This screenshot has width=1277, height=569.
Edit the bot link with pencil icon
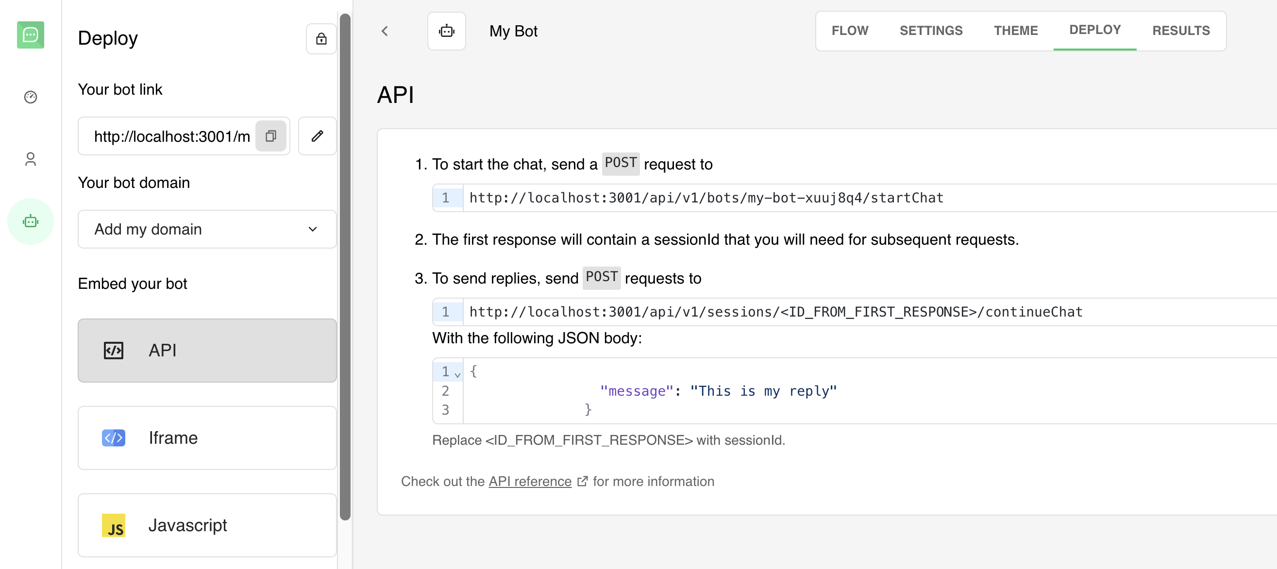[317, 136]
